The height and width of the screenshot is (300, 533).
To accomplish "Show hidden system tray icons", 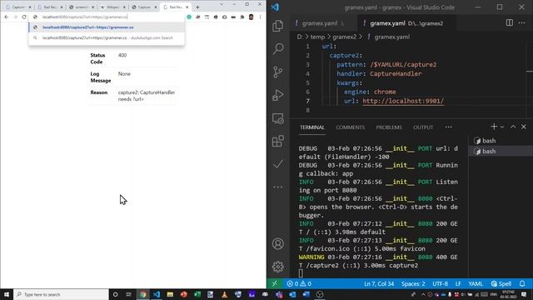I will click(x=423, y=294).
